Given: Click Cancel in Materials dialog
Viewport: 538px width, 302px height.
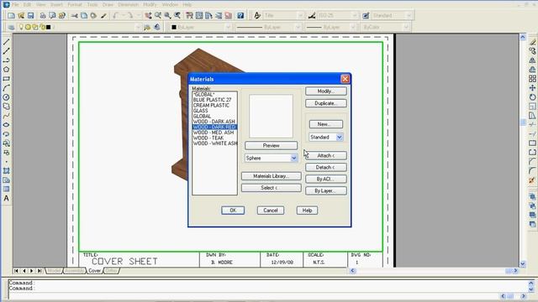Looking at the screenshot, I should (x=271, y=211).
